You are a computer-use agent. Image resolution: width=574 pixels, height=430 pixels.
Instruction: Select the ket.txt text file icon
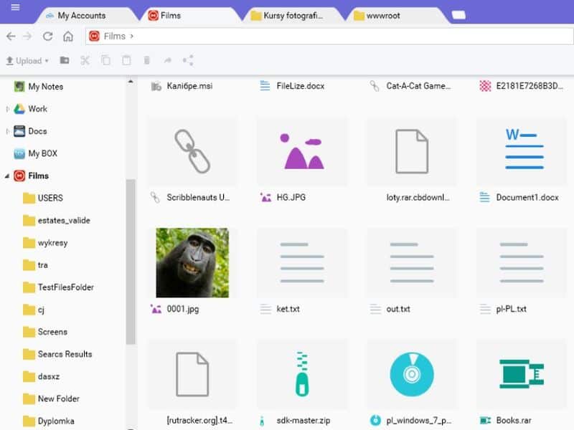pos(302,263)
